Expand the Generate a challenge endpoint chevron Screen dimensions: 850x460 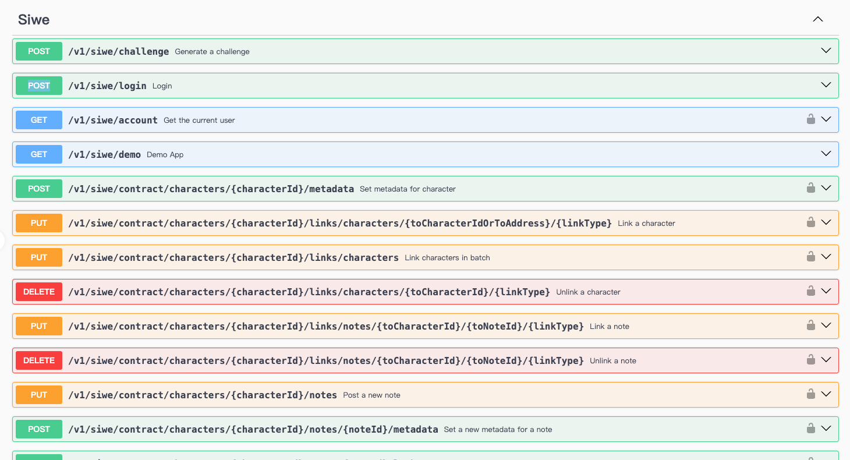(x=826, y=51)
